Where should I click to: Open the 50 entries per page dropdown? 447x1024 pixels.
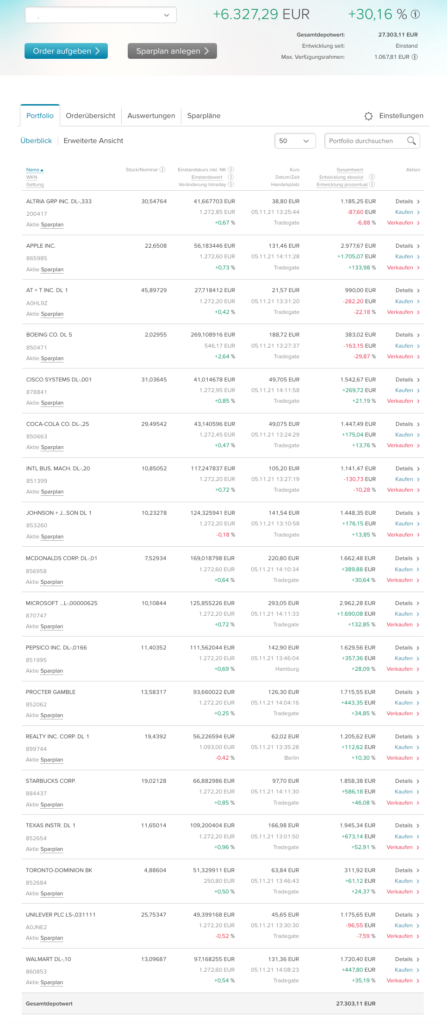[295, 141]
